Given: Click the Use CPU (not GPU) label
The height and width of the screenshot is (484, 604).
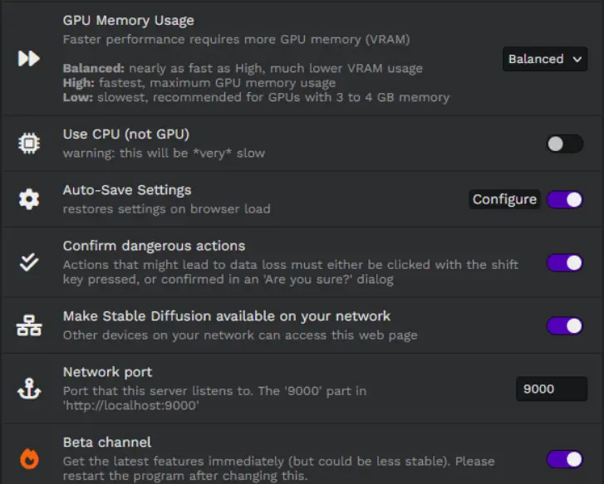Looking at the screenshot, I should tap(126, 134).
